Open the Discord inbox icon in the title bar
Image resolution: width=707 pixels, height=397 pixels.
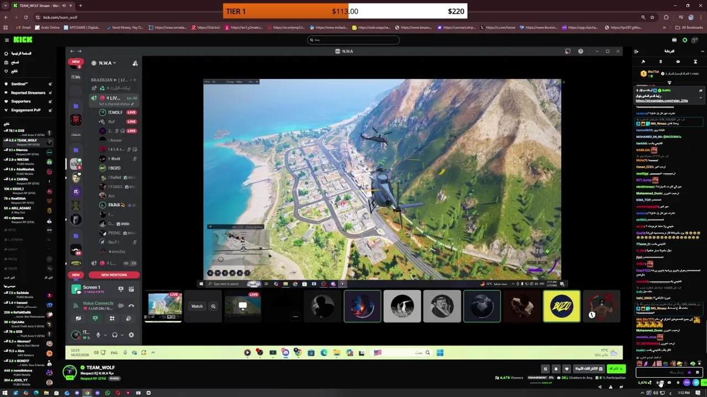568,51
